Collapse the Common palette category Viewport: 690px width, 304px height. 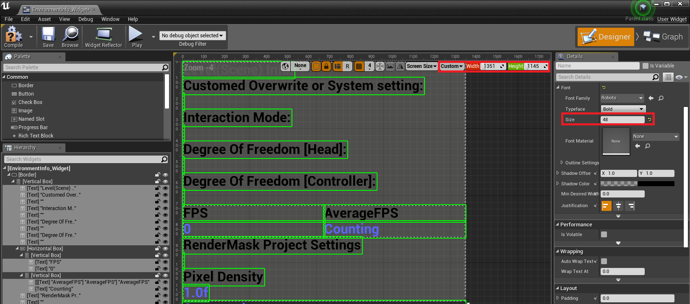[4, 77]
